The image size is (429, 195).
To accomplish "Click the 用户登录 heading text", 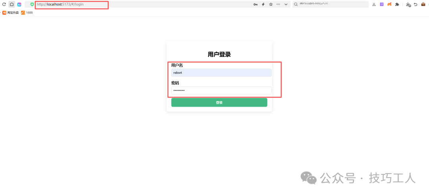I will click(219, 54).
